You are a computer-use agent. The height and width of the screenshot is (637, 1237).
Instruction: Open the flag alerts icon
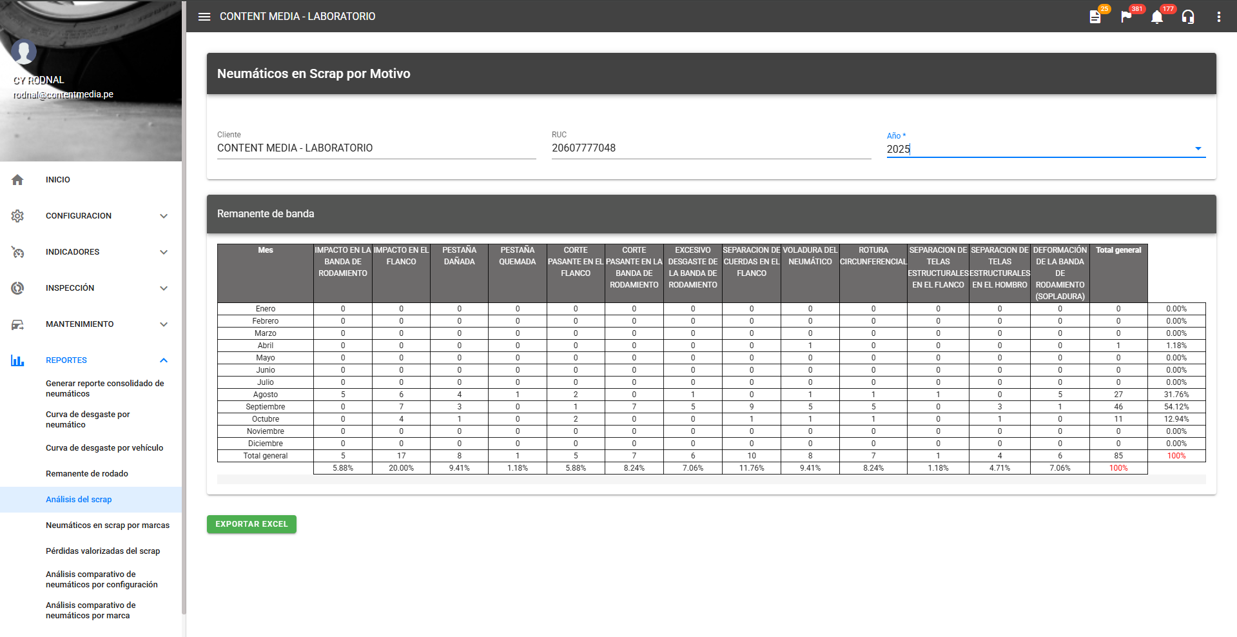coord(1126,17)
